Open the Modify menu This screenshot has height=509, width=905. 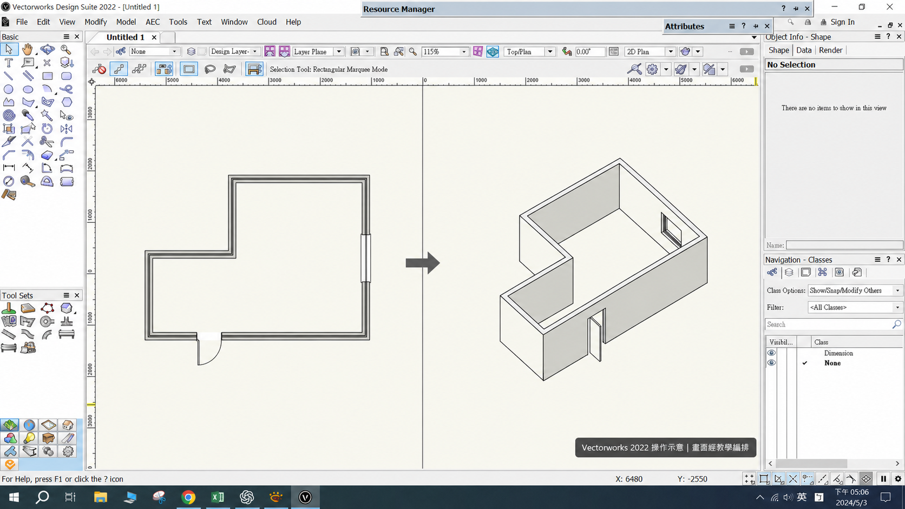coord(95,22)
